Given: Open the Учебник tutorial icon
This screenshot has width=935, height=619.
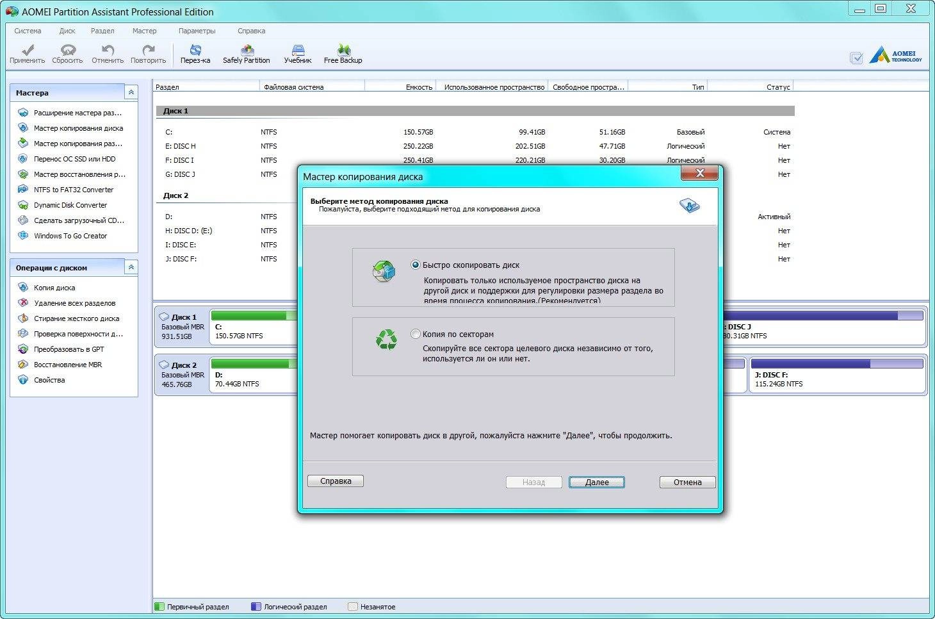Looking at the screenshot, I should coord(298,54).
